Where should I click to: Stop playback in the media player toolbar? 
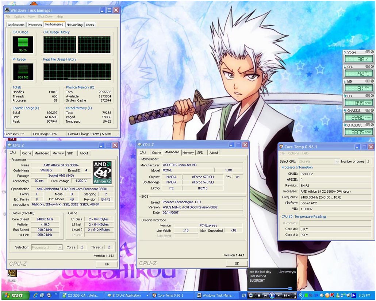coord(259,296)
